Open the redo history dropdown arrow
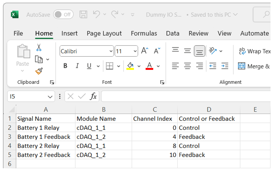 [x=123, y=15]
